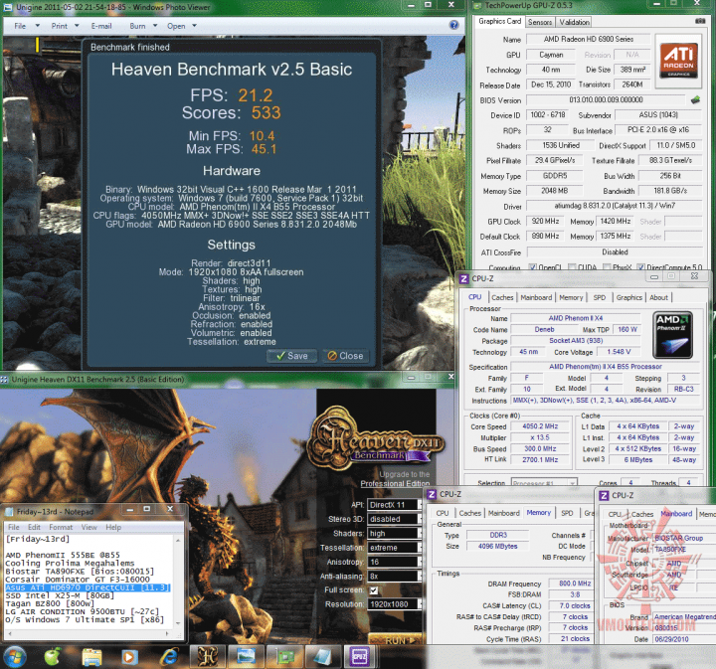Click the Upgrade to Professional Edition link

[396, 479]
